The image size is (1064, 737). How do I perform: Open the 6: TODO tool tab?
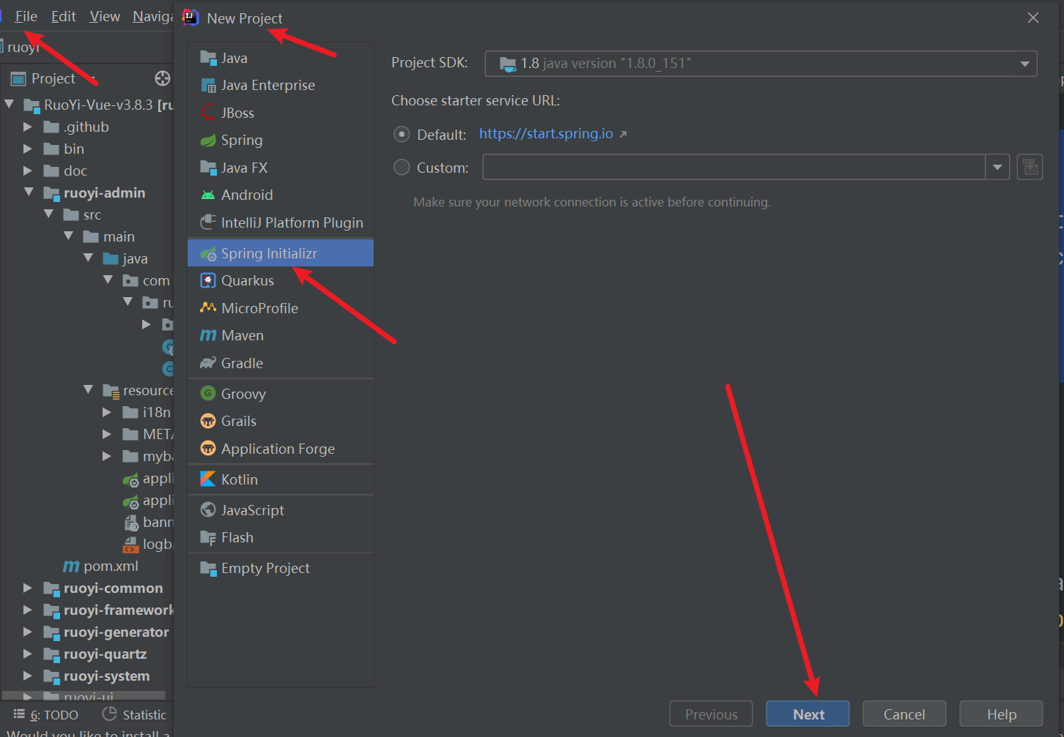pyautogui.click(x=46, y=715)
